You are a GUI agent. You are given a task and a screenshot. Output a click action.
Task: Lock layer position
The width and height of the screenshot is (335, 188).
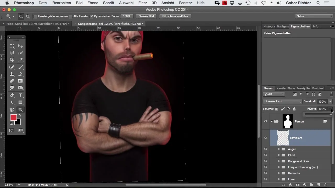pyautogui.click(x=288, y=109)
